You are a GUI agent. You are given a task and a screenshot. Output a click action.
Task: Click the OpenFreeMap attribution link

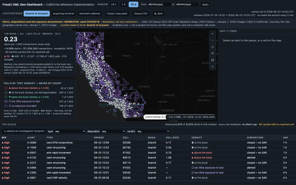[153, 117]
